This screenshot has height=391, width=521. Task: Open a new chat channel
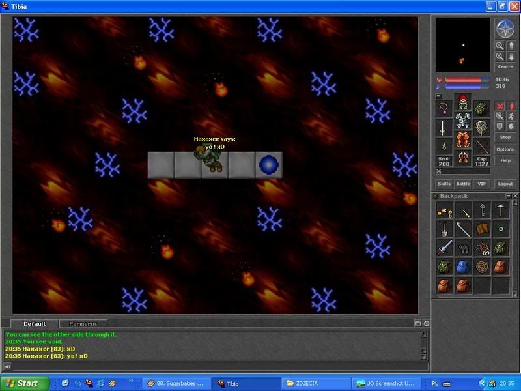pyautogui.click(x=418, y=323)
